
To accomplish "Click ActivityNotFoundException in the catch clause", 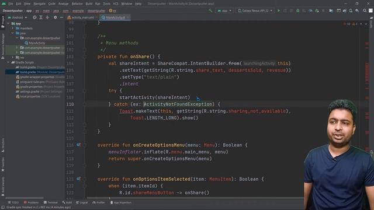I will (x=178, y=104).
